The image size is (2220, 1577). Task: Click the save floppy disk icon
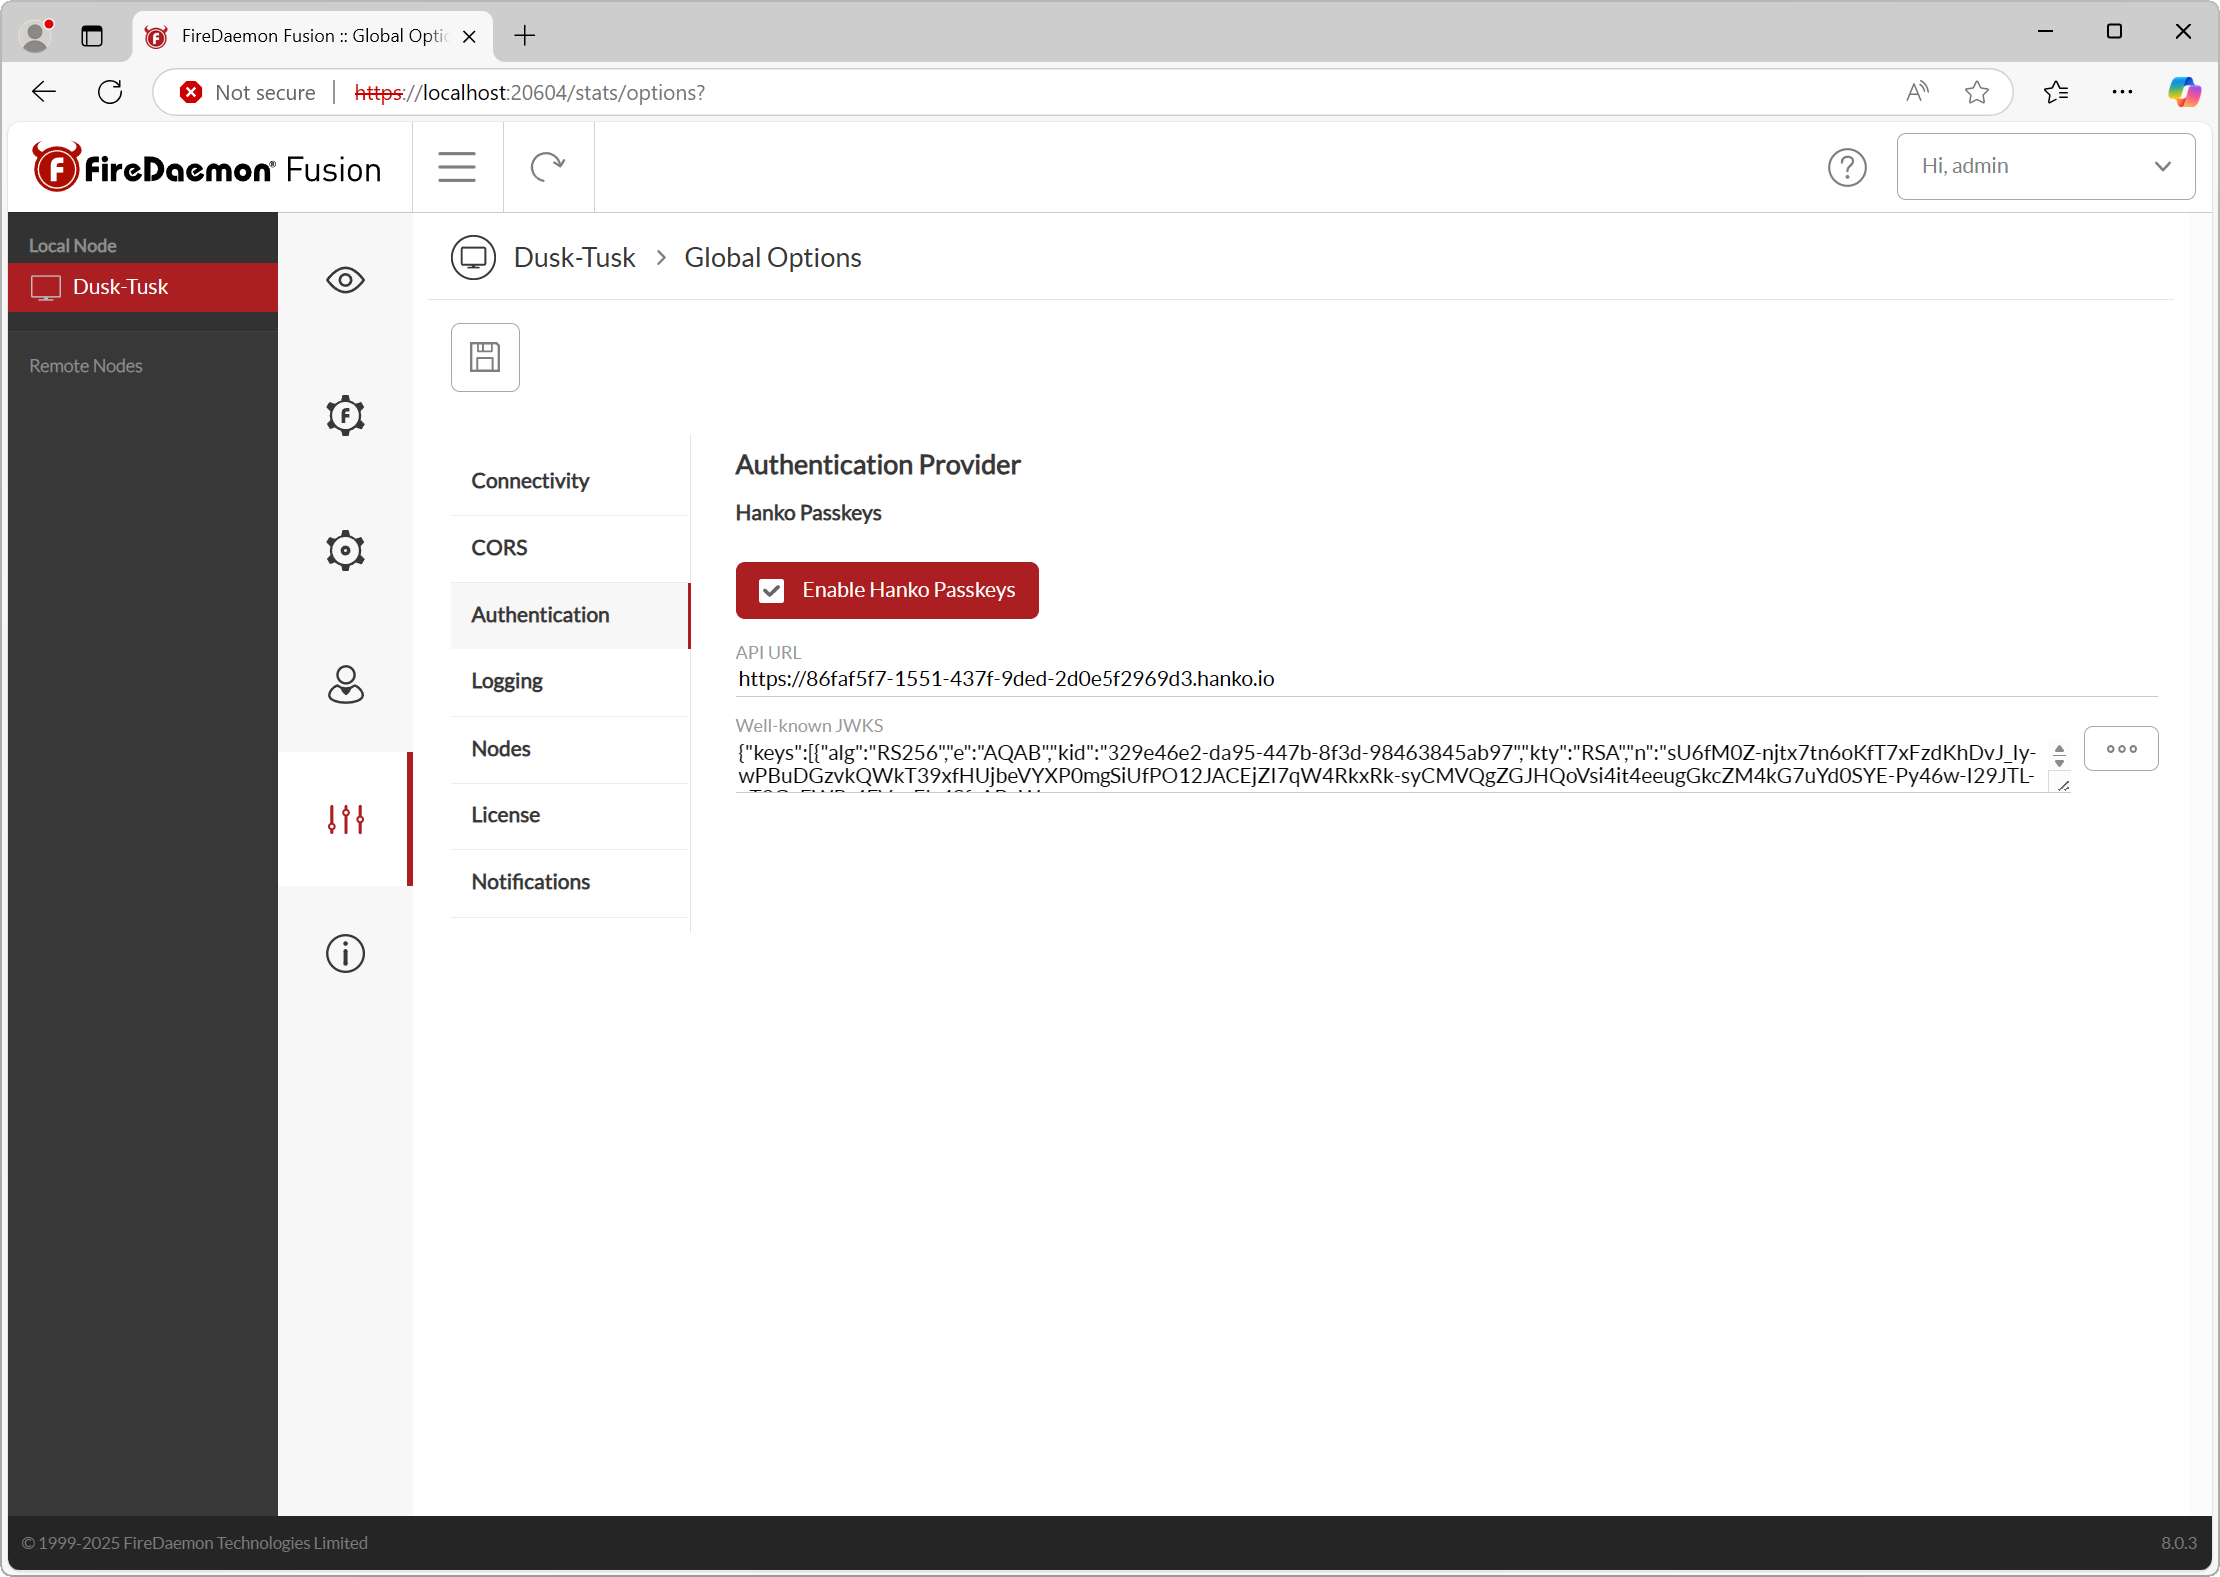(485, 357)
